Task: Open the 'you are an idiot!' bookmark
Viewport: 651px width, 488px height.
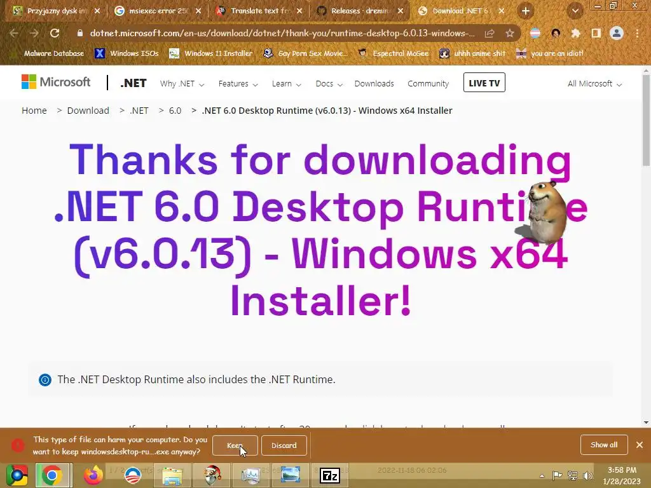Action: (550, 53)
